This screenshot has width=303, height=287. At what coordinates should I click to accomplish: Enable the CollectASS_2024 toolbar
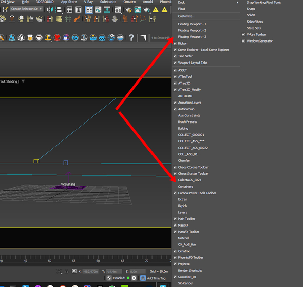[190, 180]
